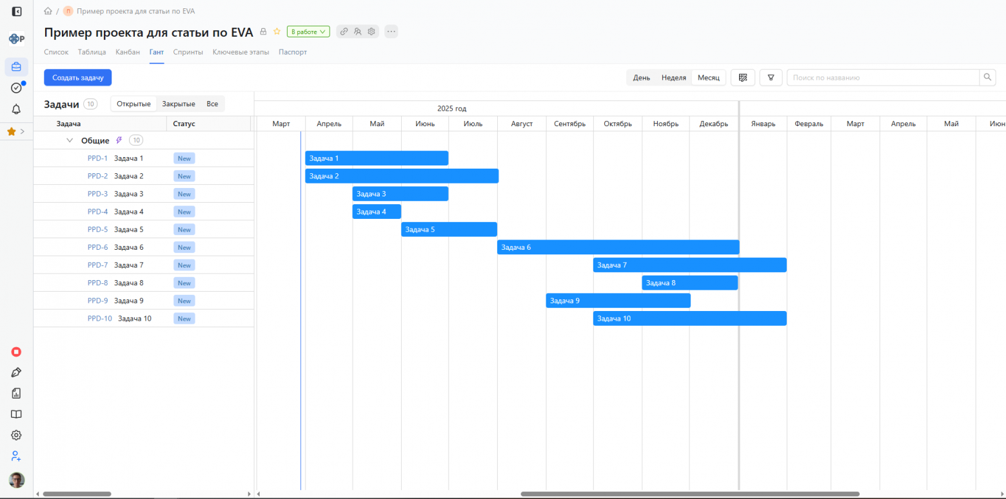Open the expander beside the favorites star
1006x499 pixels.
[x=23, y=131]
